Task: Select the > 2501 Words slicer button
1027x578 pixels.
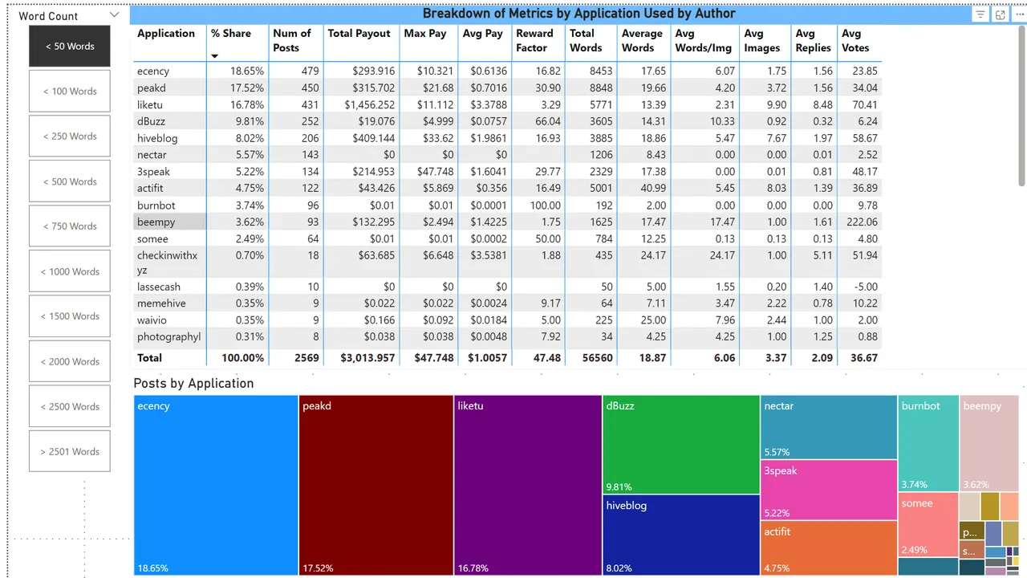Action: (x=70, y=451)
